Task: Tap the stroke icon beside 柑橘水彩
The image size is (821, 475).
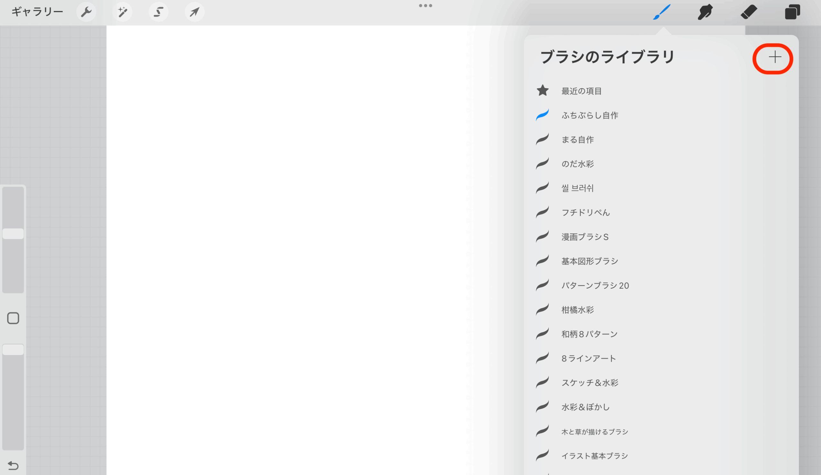Action: 542,310
